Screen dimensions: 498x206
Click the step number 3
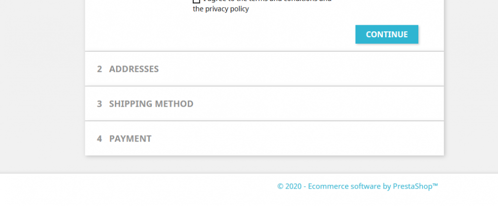(100, 104)
